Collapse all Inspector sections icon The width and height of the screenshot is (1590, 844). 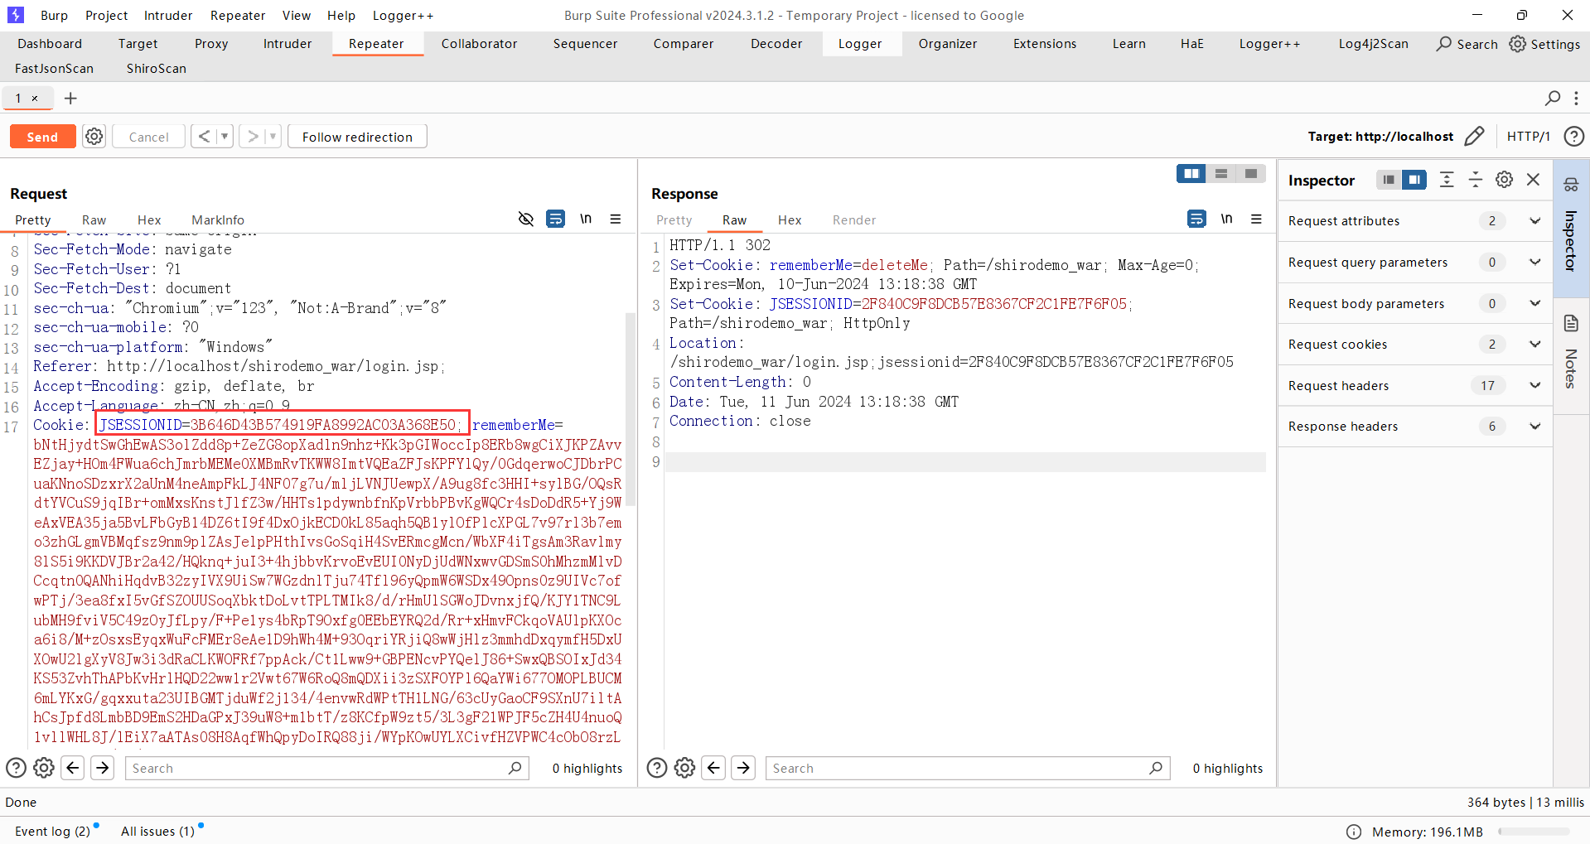point(1476,180)
